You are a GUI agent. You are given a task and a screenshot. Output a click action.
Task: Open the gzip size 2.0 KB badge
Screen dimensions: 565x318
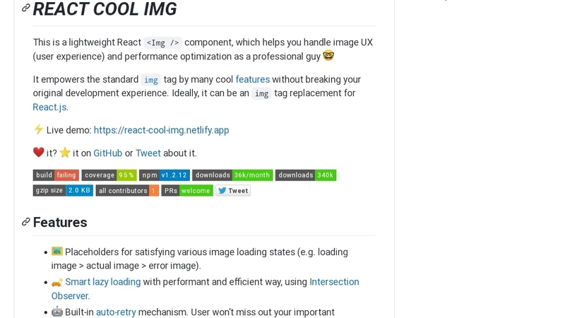click(63, 190)
